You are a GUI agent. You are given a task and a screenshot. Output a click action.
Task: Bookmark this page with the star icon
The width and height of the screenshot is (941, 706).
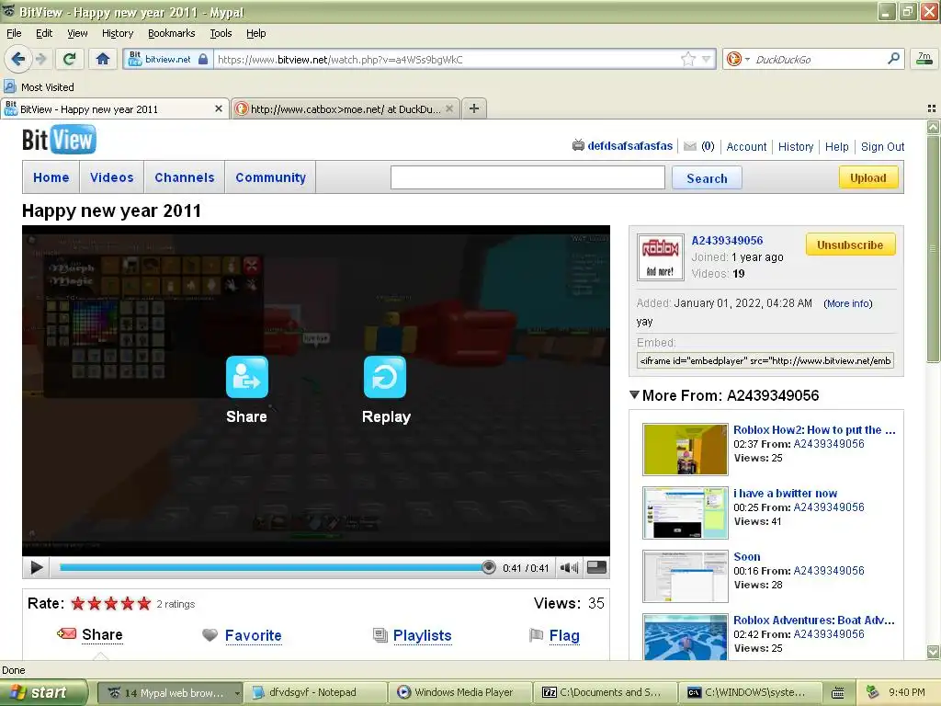[x=687, y=59]
